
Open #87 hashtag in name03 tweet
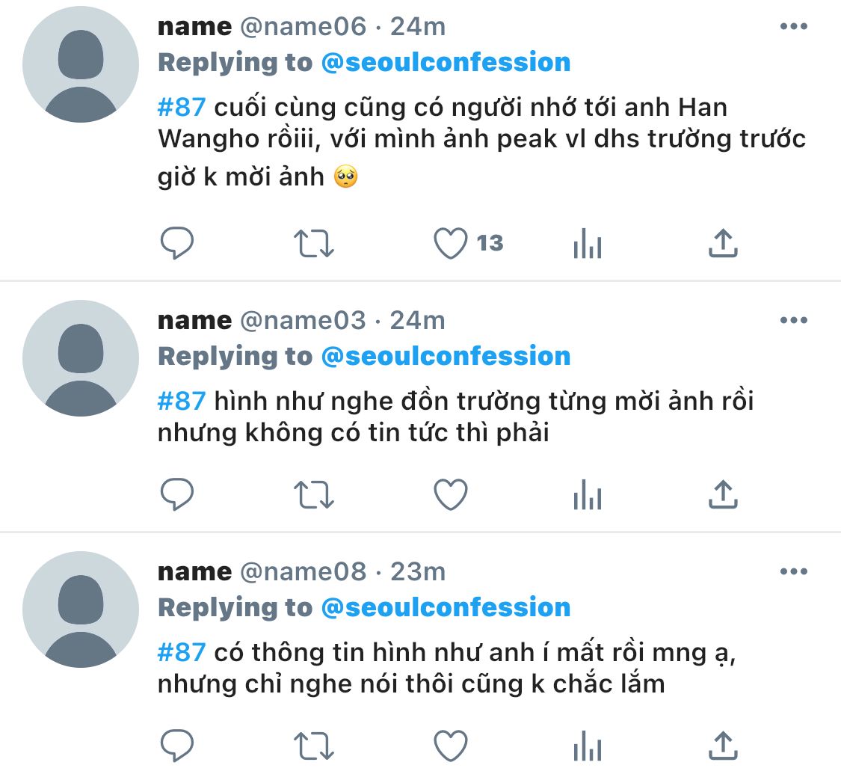coord(182,402)
